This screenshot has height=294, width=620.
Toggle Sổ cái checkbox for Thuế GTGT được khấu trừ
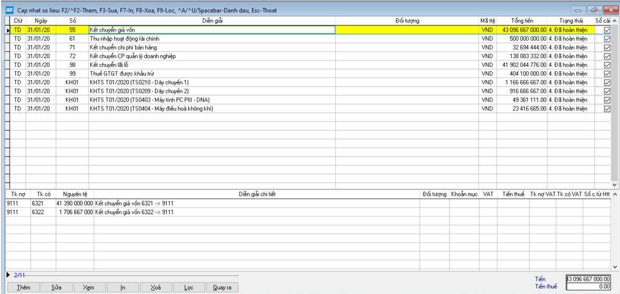tap(607, 74)
